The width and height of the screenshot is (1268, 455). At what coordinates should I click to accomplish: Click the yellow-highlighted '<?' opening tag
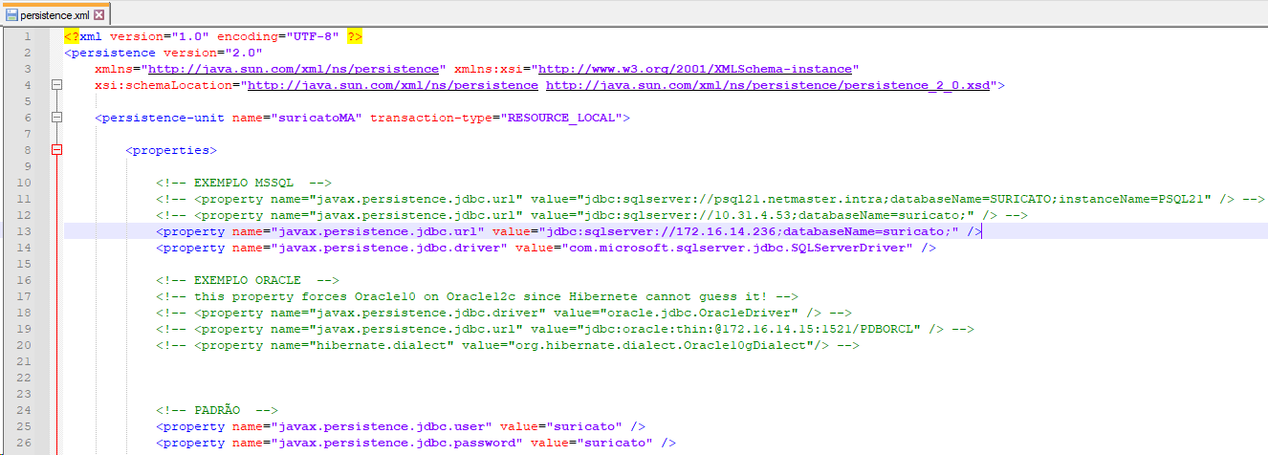pyautogui.click(x=72, y=36)
